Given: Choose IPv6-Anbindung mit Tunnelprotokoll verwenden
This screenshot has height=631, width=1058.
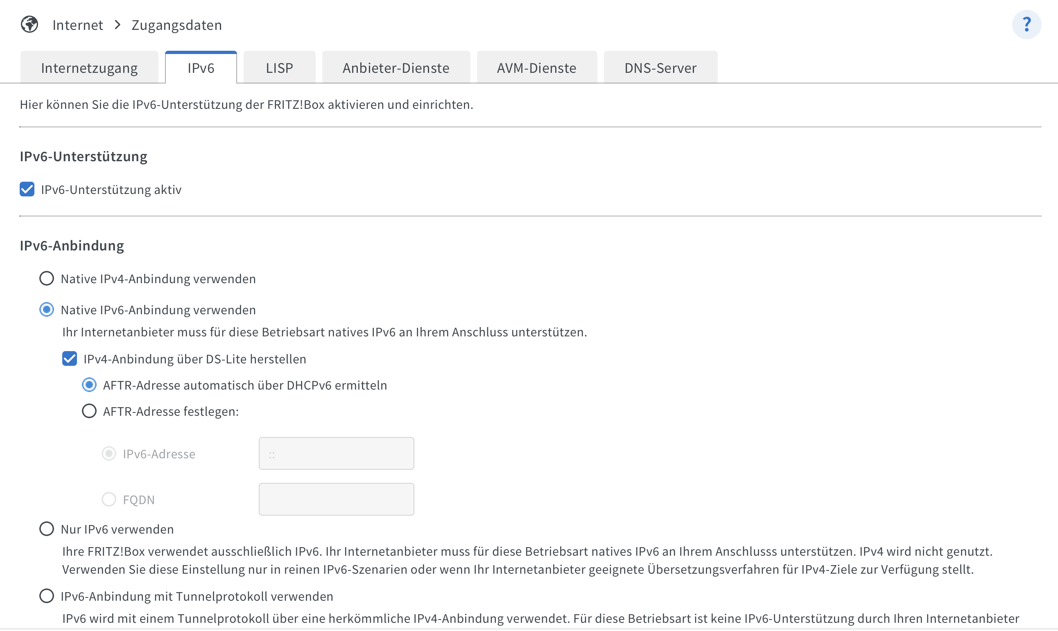Looking at the screenshot, I should pos(47,596).
